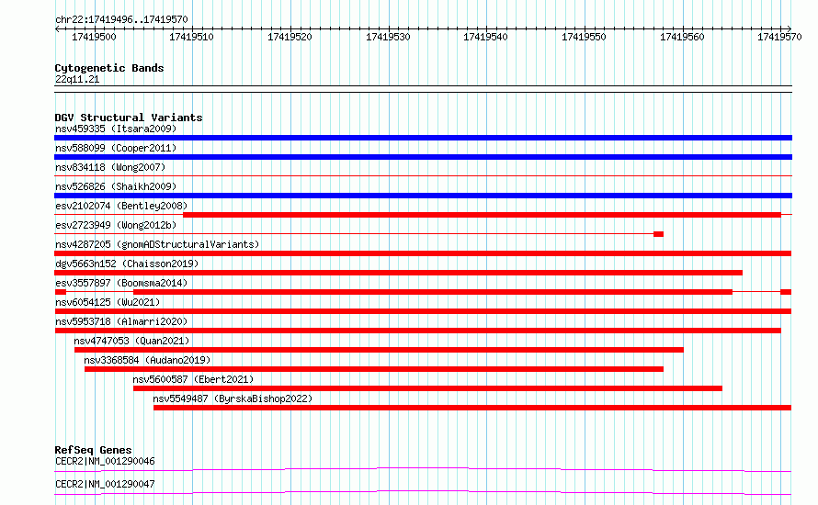Open variant nsv6054125 (Wu2021) label
Viewport: 818px width, 505px height.
108,302
